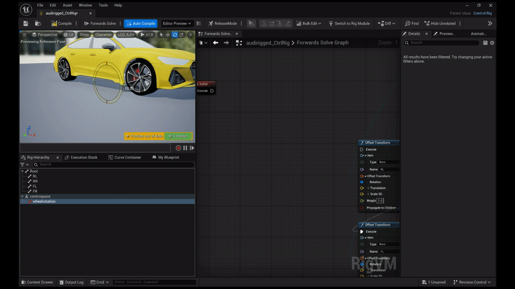Click Details panel settings gear
Image resolution: width=515 pixels, height=289 pixels.
click(x=492, y=42)
